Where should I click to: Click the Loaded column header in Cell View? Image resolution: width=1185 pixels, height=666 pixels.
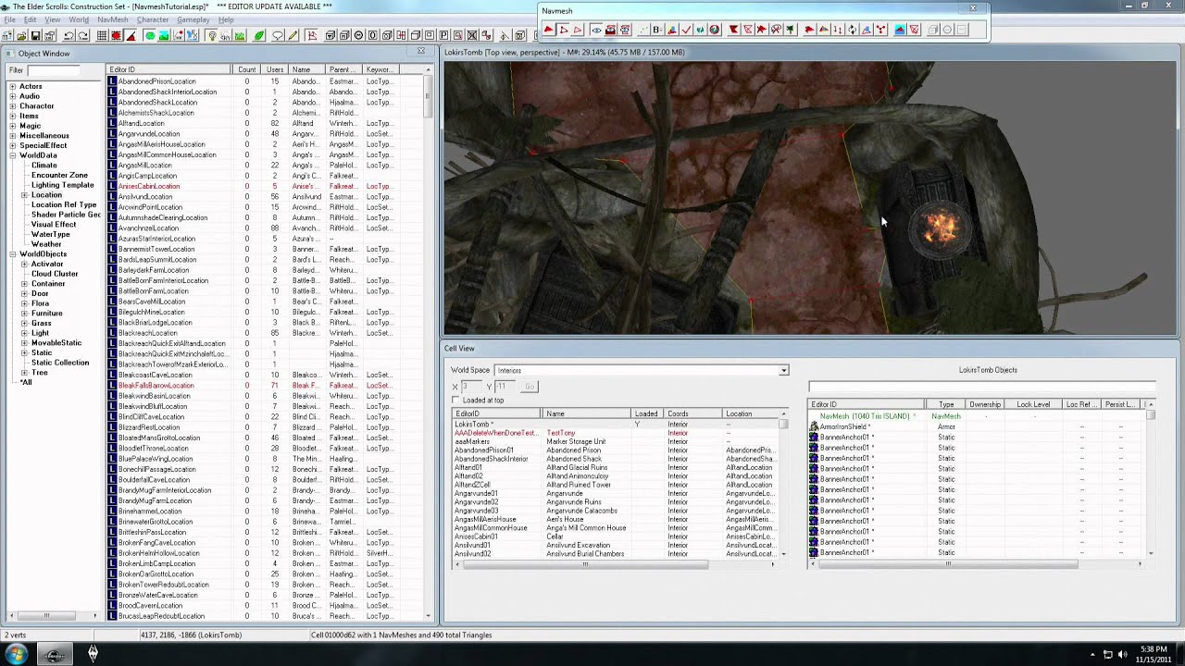(647, 413)
